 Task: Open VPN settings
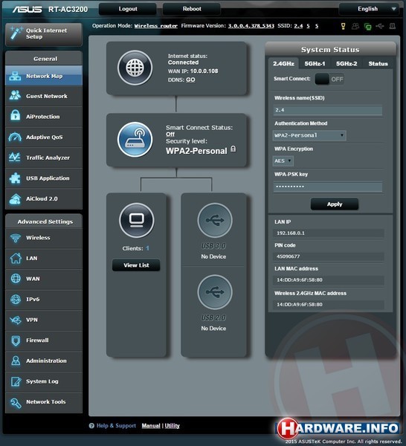[44, 320]
